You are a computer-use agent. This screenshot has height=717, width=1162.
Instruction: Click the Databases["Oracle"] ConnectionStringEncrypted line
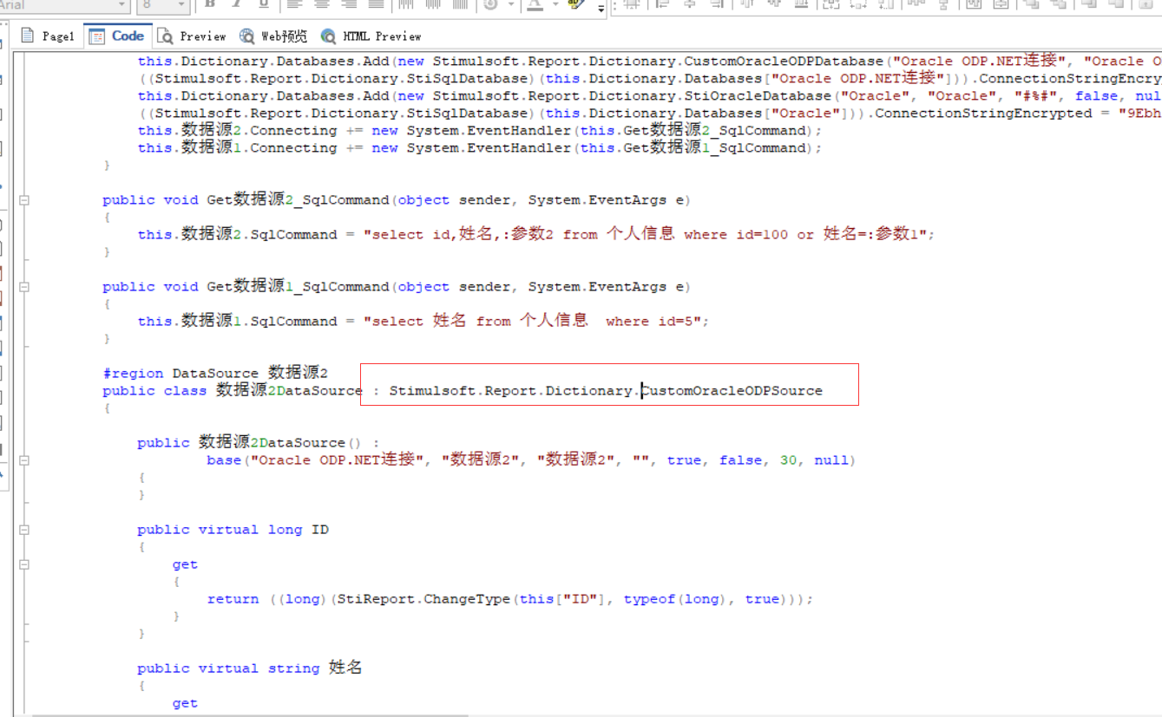click(649, 114)
